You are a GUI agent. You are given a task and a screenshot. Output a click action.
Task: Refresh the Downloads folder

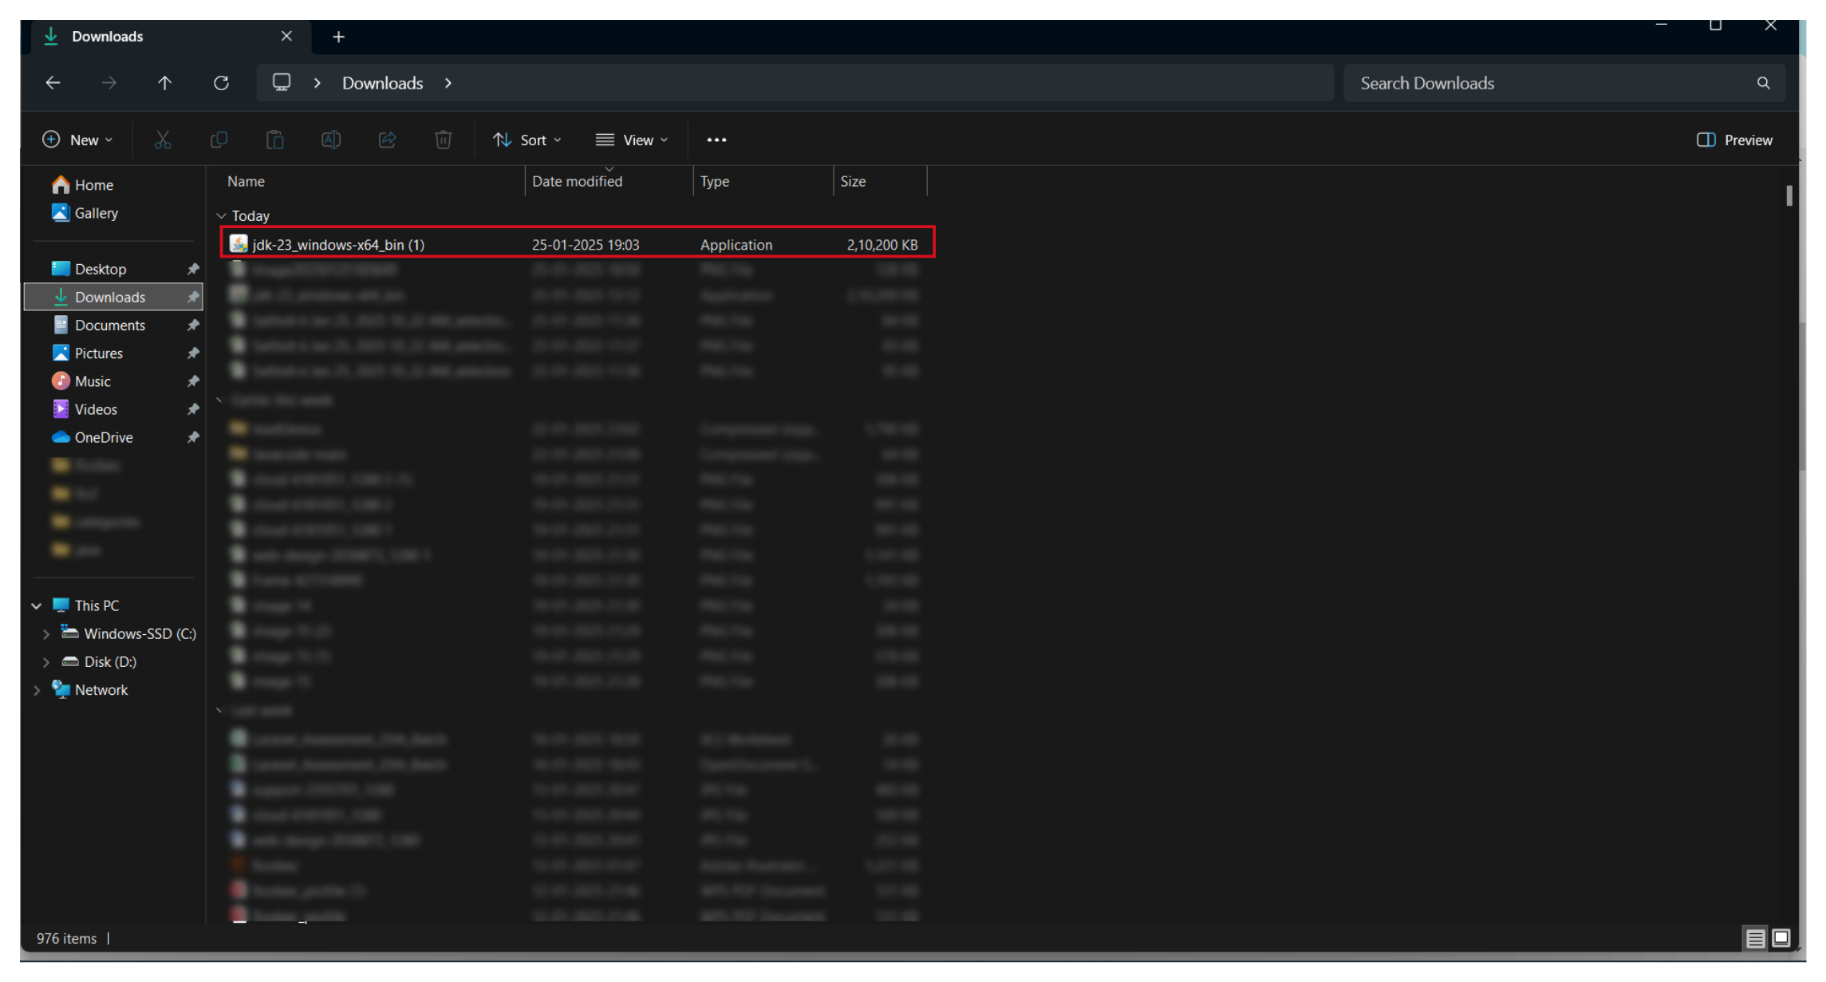pos(221,83)
